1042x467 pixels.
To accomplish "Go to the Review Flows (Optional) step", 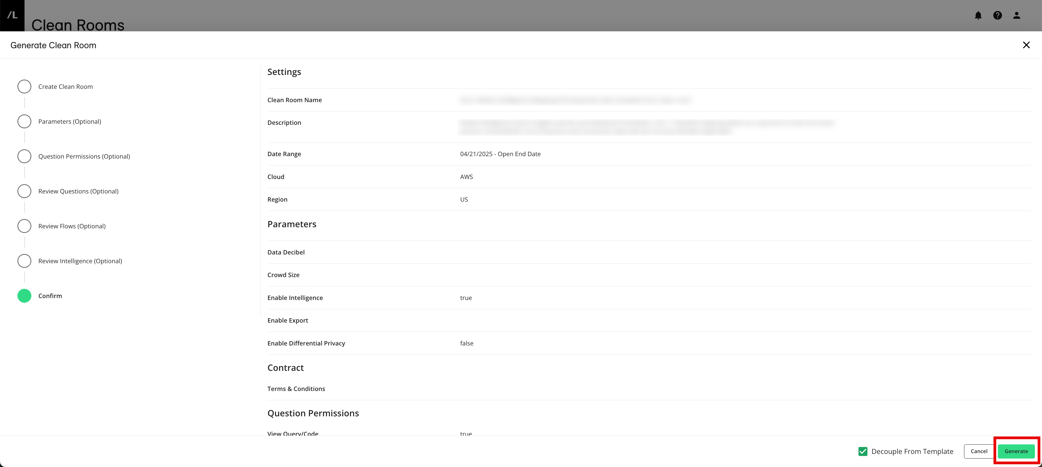I will [24, 226].
